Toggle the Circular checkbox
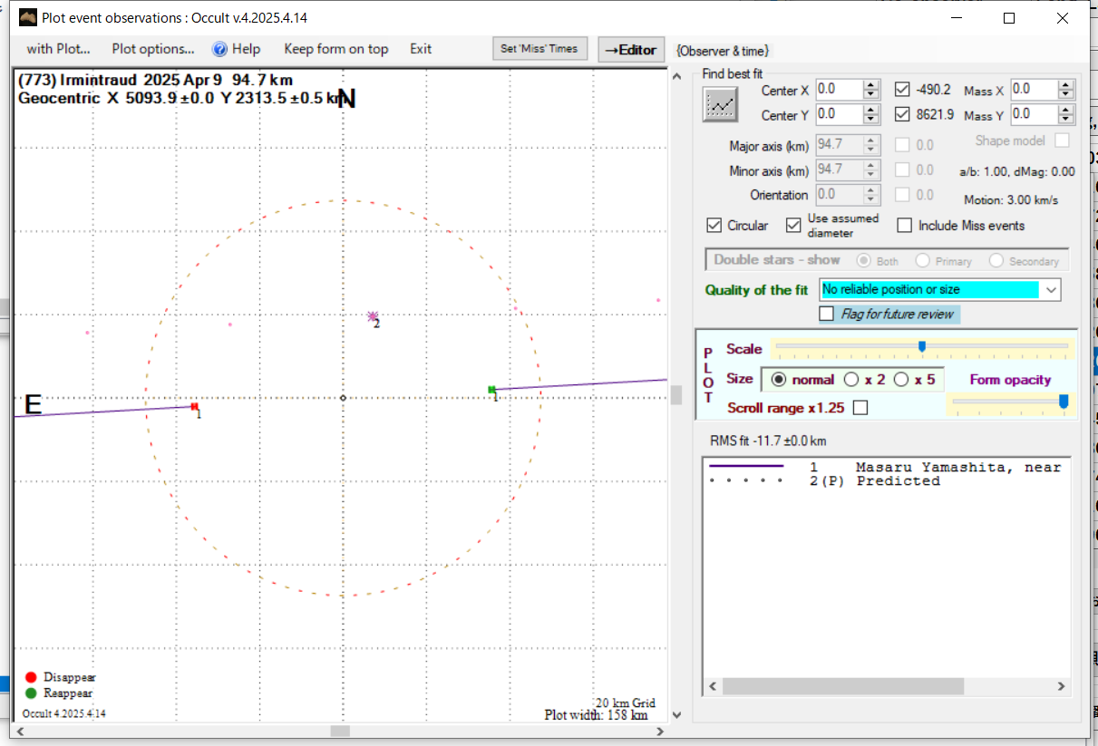Screen dimensions: 1098x746 [714, 226]
